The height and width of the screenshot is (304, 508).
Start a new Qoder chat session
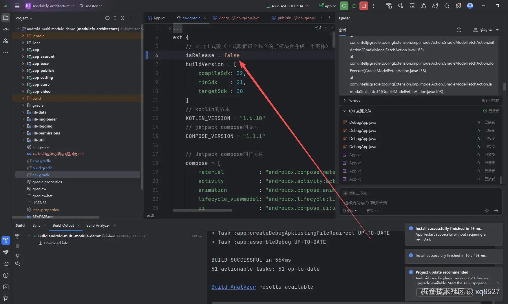[x=459, y=30]
